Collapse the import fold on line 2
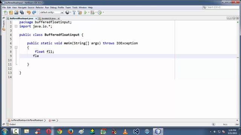Screen dimensions: 241x135 coord(16,26)
